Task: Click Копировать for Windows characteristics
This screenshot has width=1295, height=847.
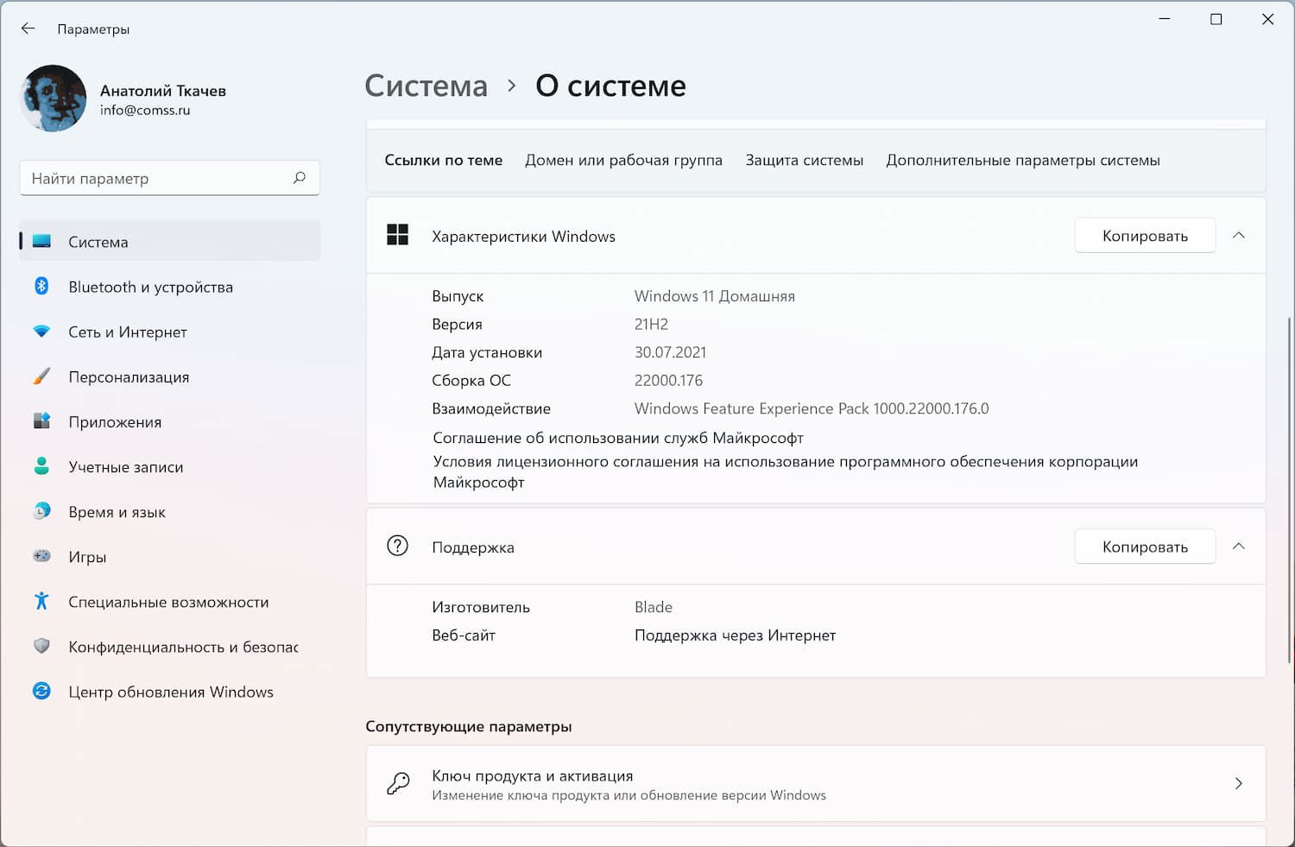Action: [x=1145, y=235]
